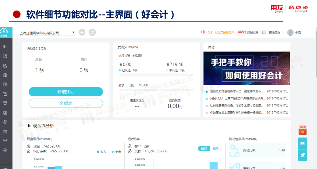The image size is (317, 169).
Task: Open the voucher list sidebar icon
Action: click(5, 46)
